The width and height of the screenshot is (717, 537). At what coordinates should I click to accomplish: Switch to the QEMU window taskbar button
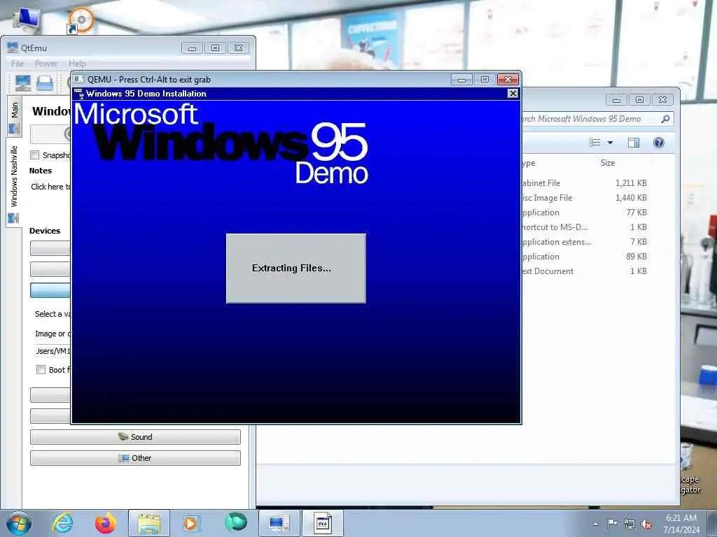click(x=322, y=523)
